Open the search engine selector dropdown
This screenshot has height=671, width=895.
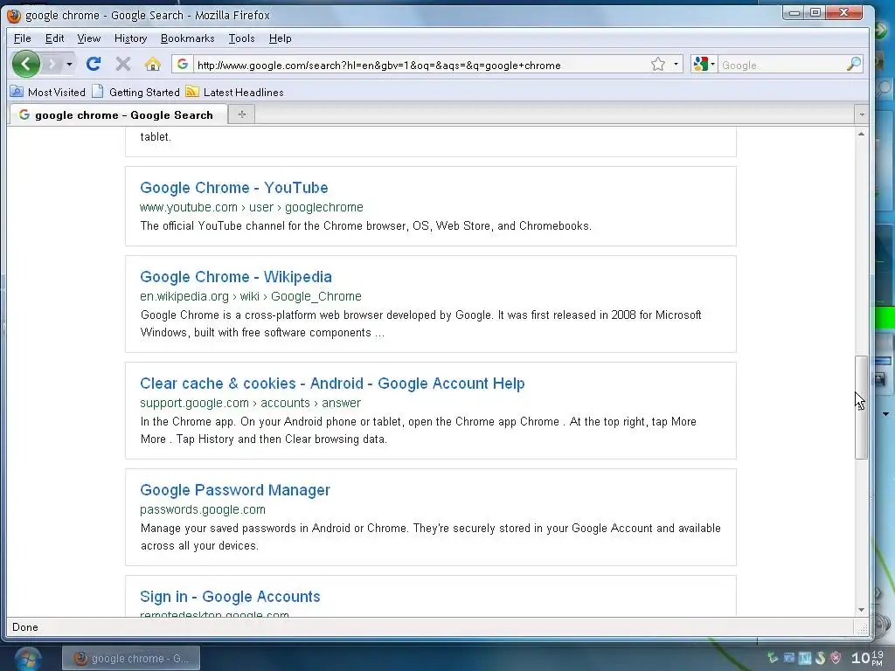tap(704, 65)
